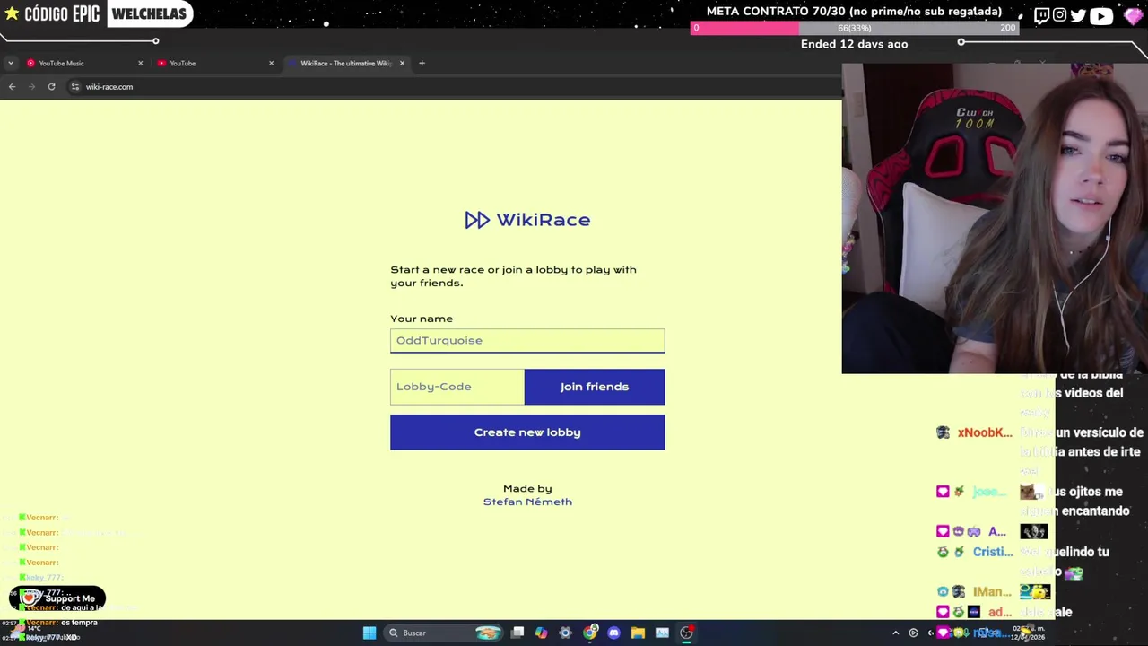Open Settings gear in the taskbar
1148x646 pixels.
tap(565, 633)
